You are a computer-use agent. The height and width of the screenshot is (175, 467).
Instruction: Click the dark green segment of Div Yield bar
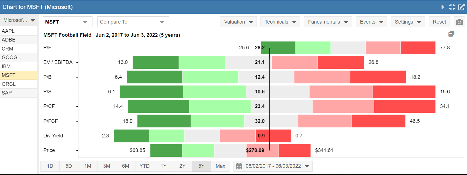pyautogui.click(x=131, y=136)
